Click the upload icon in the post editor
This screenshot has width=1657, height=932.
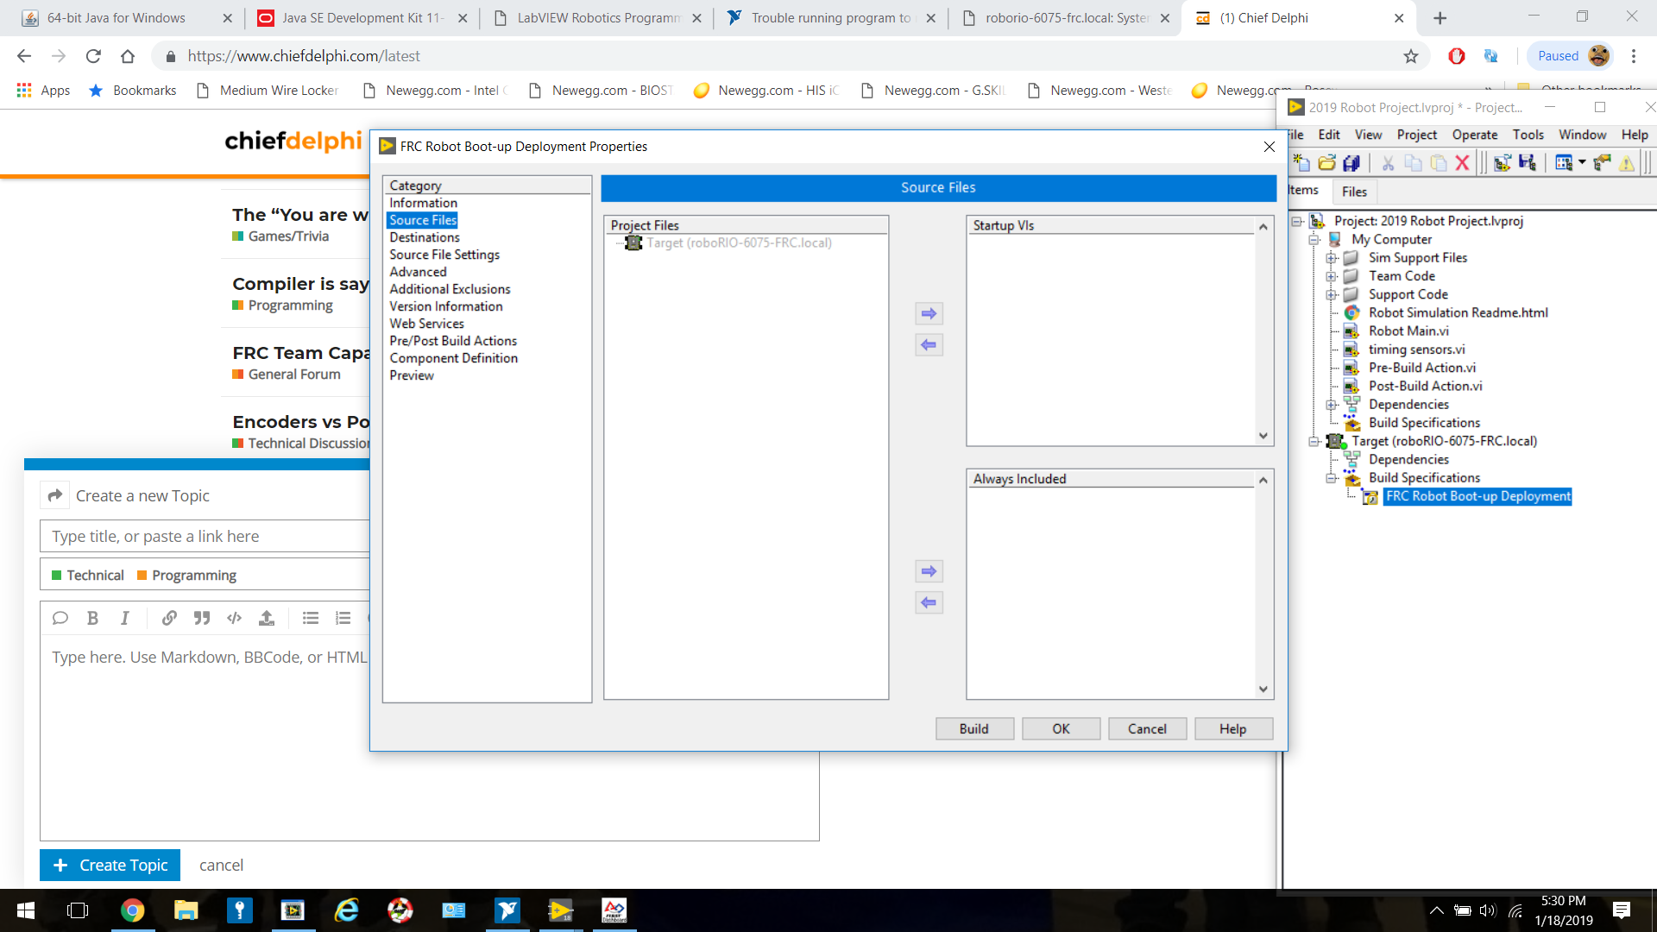pyautogui.click(x=267, y=618)
